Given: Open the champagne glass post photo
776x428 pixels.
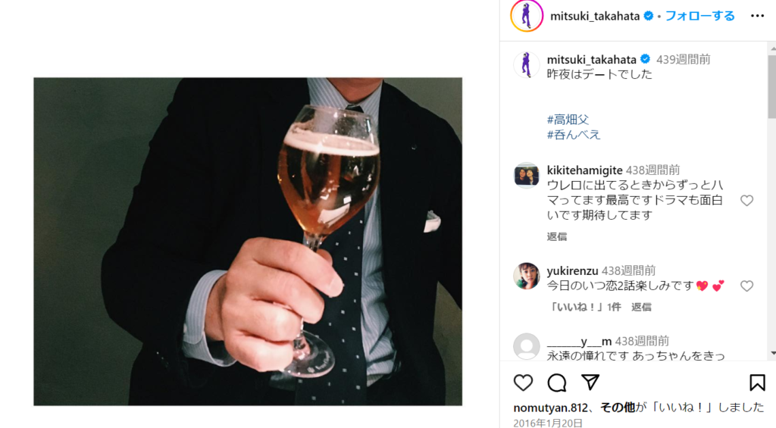Looking at the screenshot, I should click(x=248, y=242).
